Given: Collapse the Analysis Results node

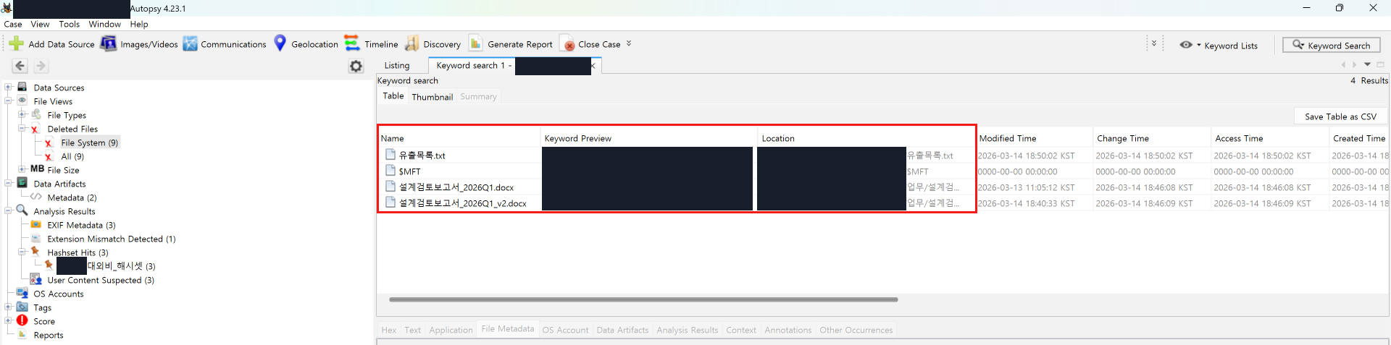Looking at the screenshot, I should (9, 211).
